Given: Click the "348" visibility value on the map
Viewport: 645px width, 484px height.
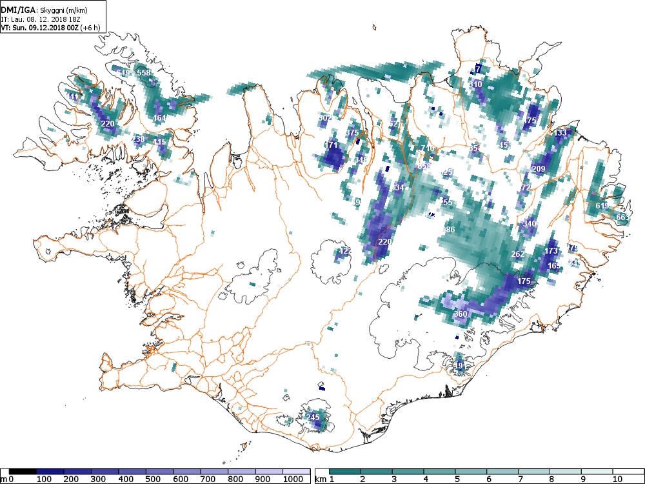Looking at the screenshot, I should (361, 159).
